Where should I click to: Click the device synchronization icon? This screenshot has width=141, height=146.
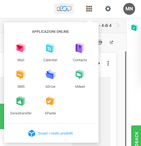[64, 9]
